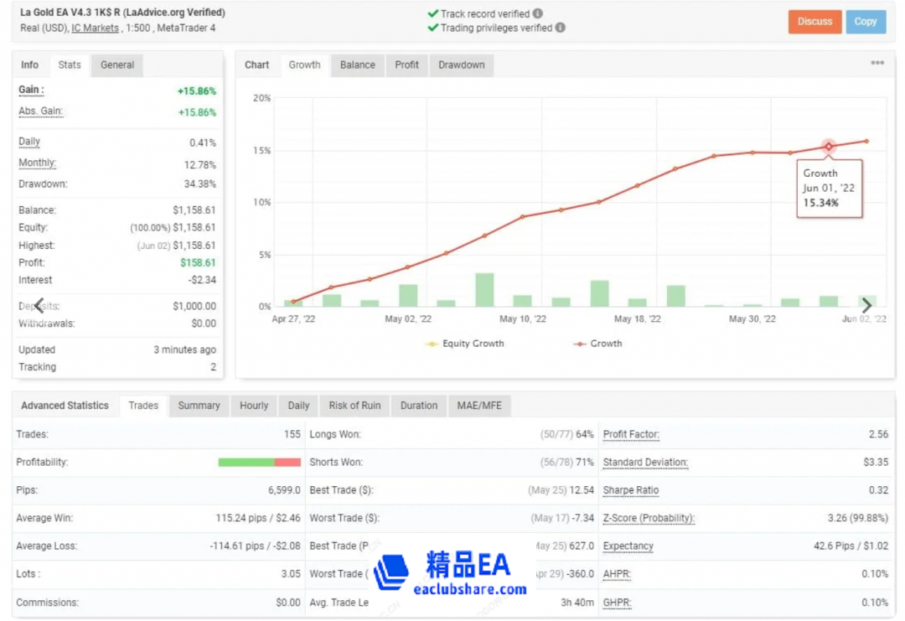Click the left arrow chevron over the Stats panel
905x621 pixels.
[38, 306]
